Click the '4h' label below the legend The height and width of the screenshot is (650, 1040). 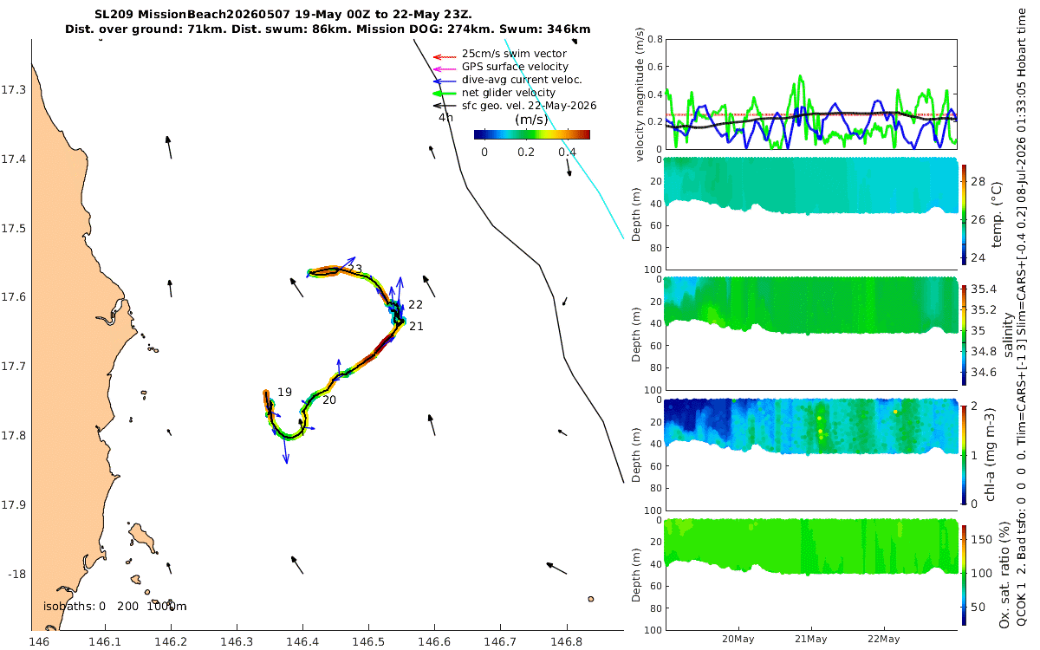click(x=446, y=117)
